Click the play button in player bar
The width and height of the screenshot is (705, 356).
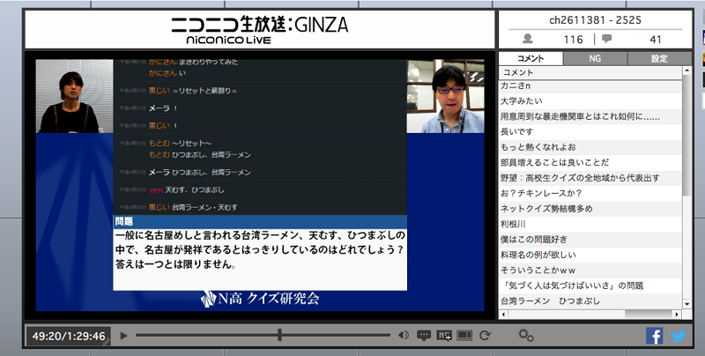[x=124, y=336]
